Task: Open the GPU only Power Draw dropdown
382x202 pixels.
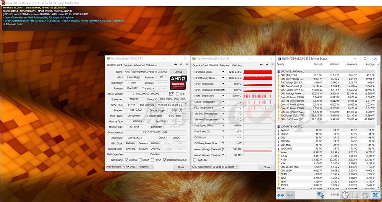Action: click(x=223, y=143)
